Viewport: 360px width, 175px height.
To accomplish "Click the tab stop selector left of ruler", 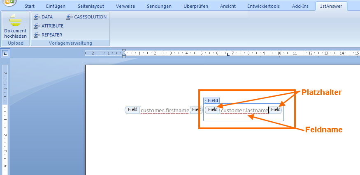I will click(5, 53).
